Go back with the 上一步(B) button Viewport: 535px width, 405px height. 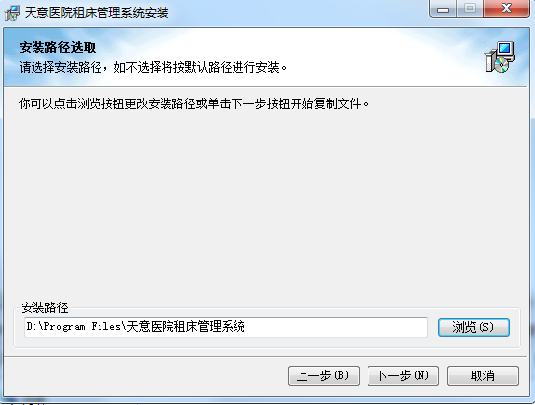(323, 376)
